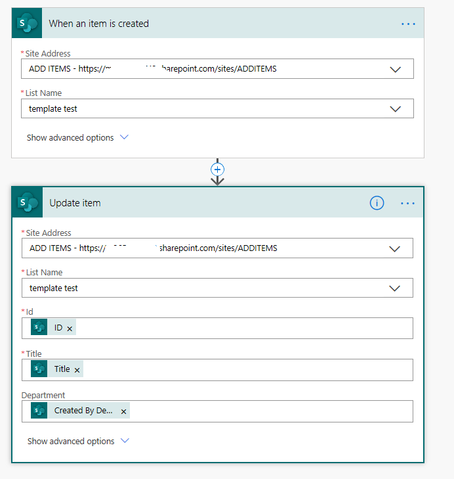The height and width of the screenshot is (479, 454).
Task: Click SharePoint icon on 'Update item' card
Action: point(28,202)
